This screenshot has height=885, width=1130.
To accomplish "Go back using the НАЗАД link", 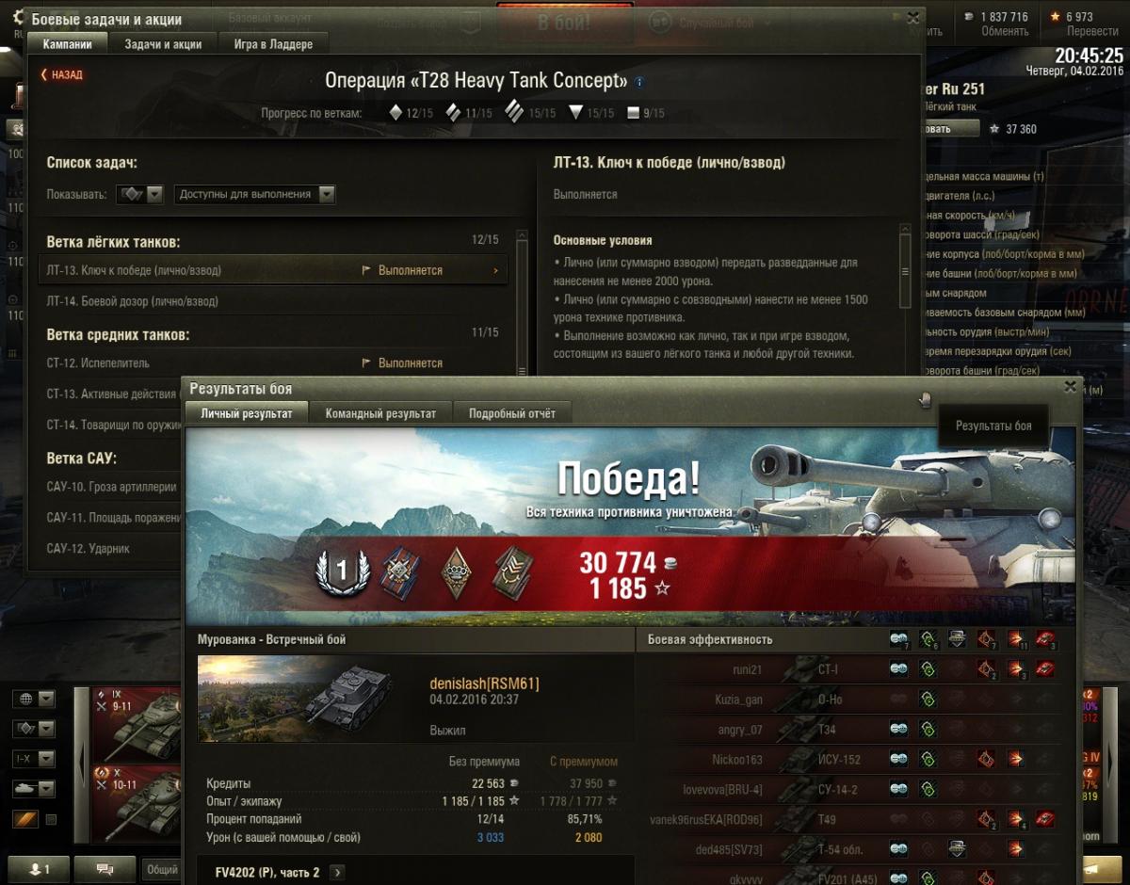I will tap(61, 74).
